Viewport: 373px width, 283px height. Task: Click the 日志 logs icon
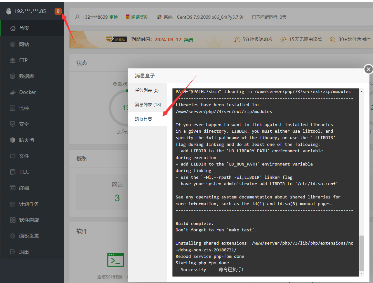pos(13,172)
